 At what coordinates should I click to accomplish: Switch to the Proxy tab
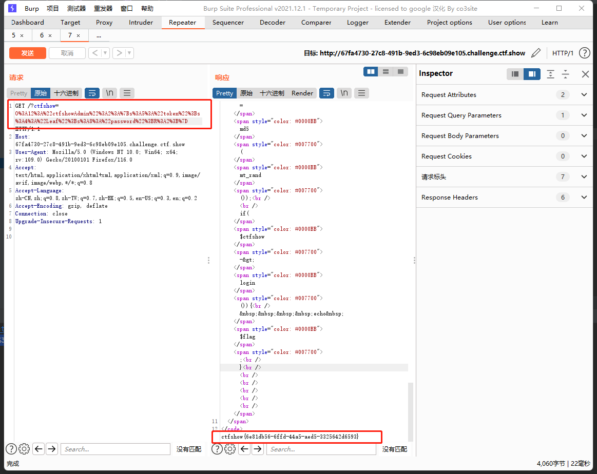104,23
